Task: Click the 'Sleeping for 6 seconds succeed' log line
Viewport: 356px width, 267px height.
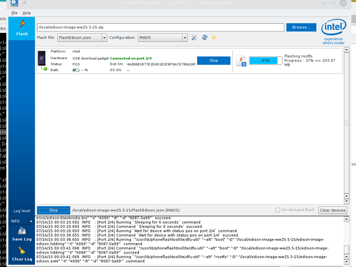Action: pyautogui.click(x=119, y=227)
